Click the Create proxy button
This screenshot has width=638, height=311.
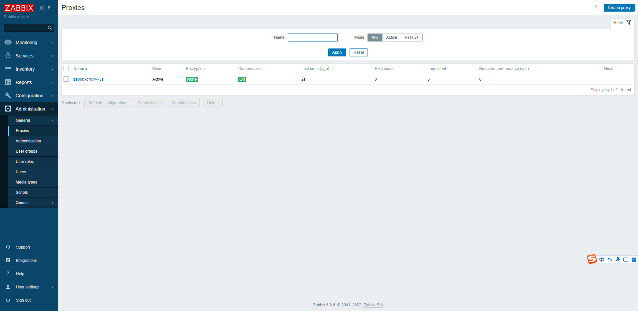point(619,8)
